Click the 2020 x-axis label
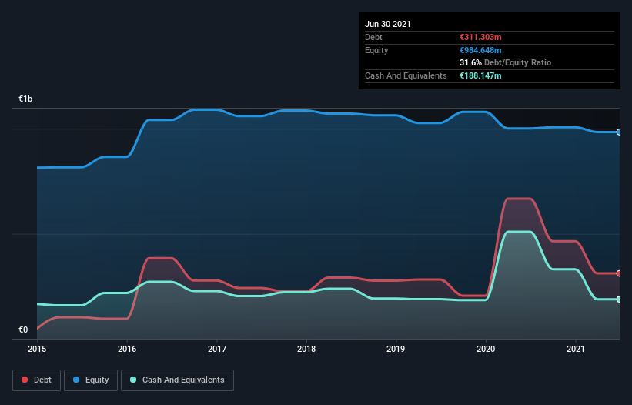The width and height of the screenshot is (632, 405). pos(486,349)
